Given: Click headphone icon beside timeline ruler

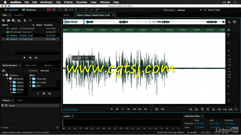Looking at the screenshot, I should point(229,30).
